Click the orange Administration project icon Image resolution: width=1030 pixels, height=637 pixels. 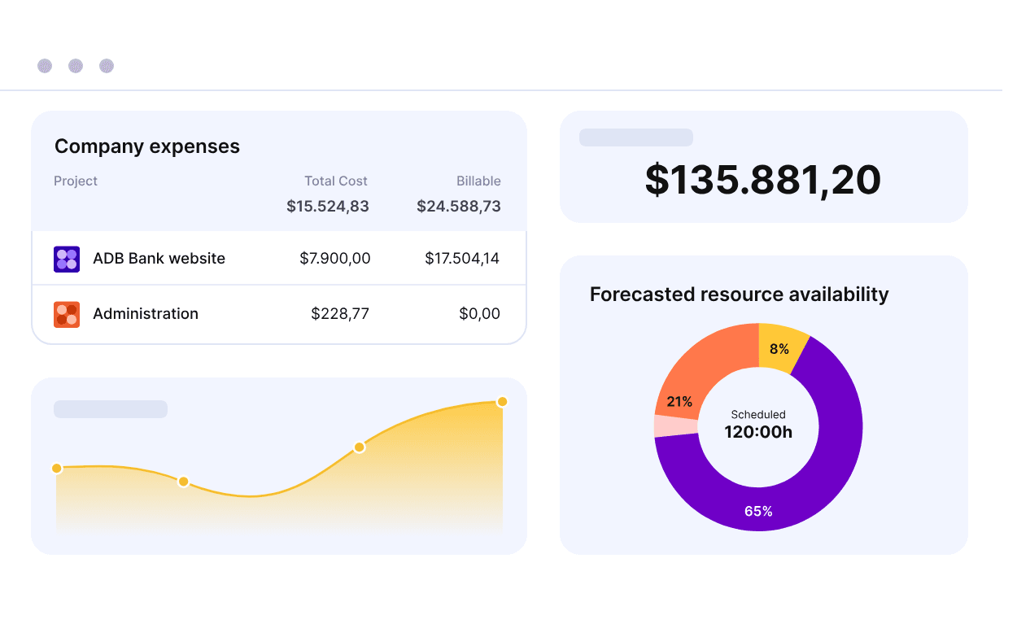[x=67, y=314]
